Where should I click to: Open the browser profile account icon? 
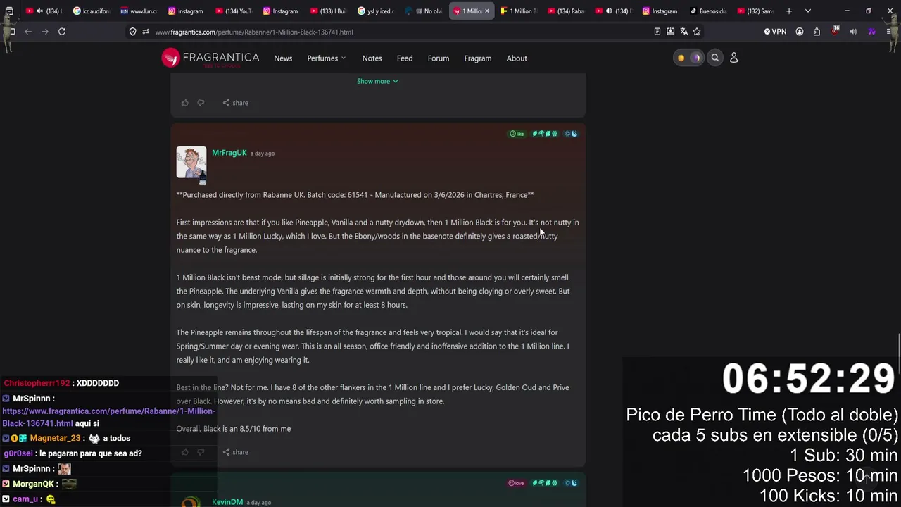pos(800,32)
